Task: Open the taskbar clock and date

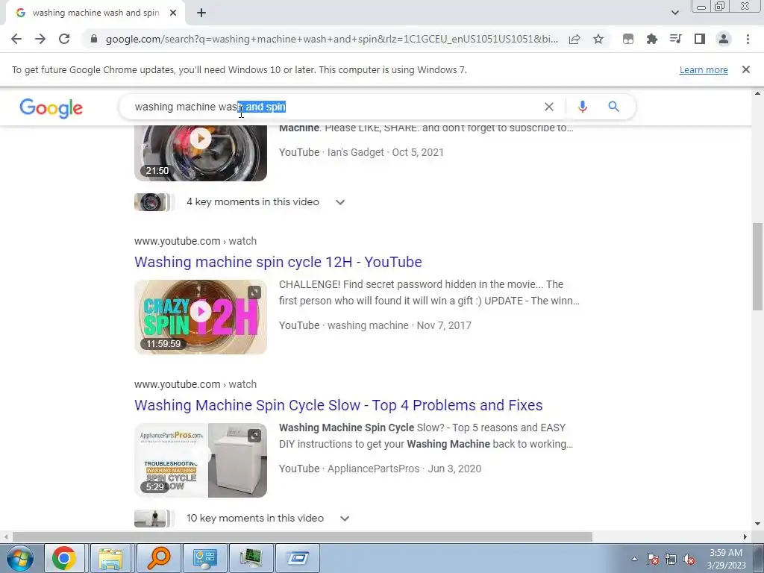Action: pyautogui.click(x=726, y=559)
